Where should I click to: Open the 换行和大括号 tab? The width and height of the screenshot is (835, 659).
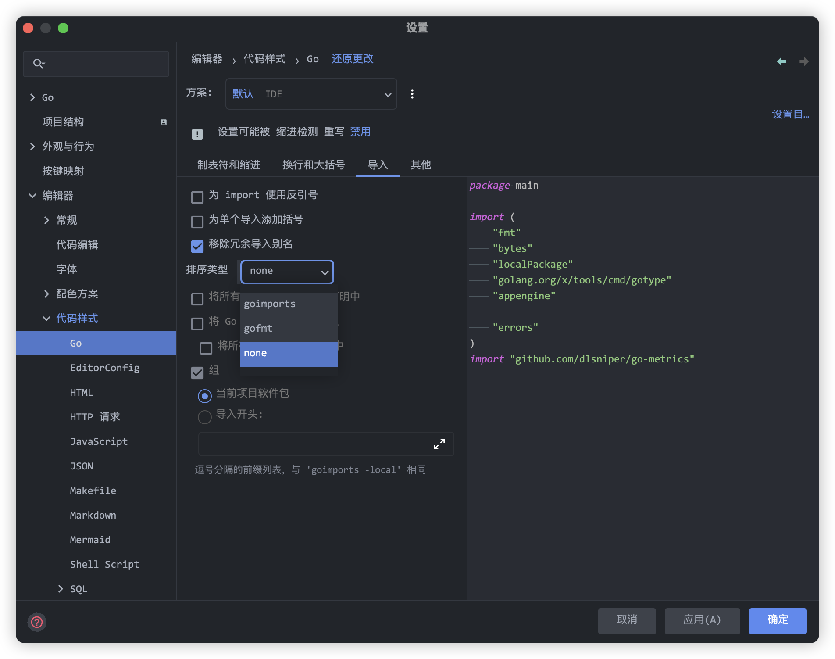[314, 165]
